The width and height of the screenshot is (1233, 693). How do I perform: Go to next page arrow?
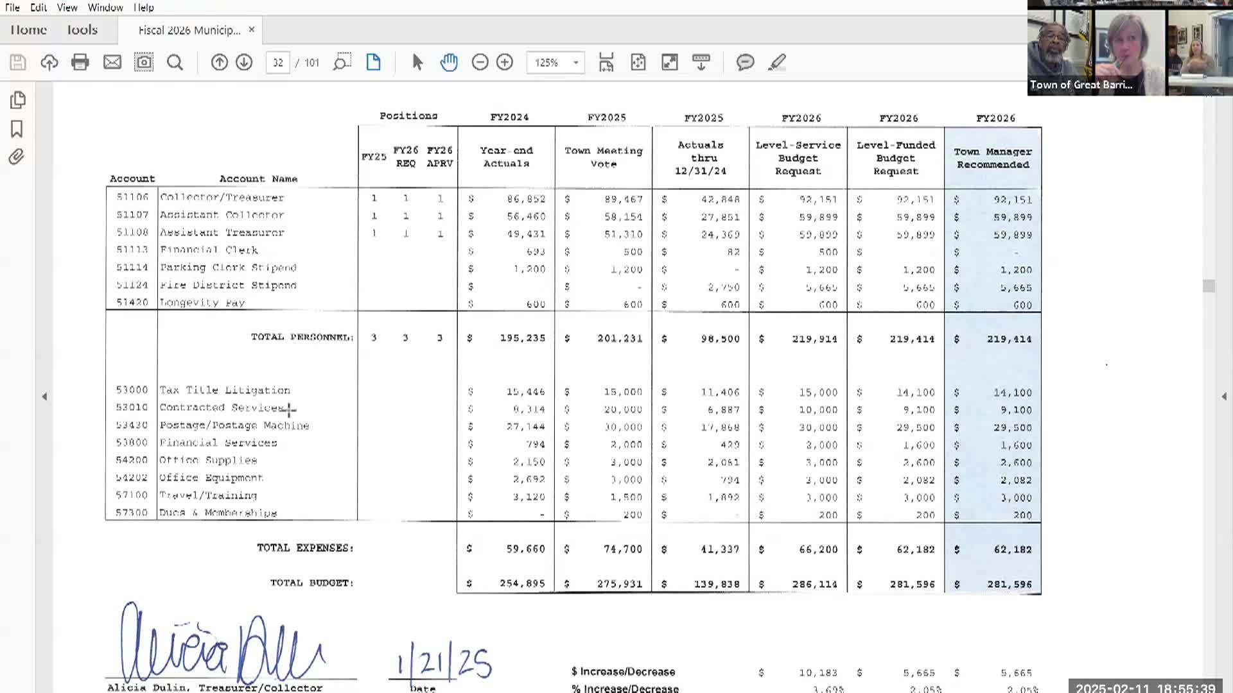(x=244, y=62)
